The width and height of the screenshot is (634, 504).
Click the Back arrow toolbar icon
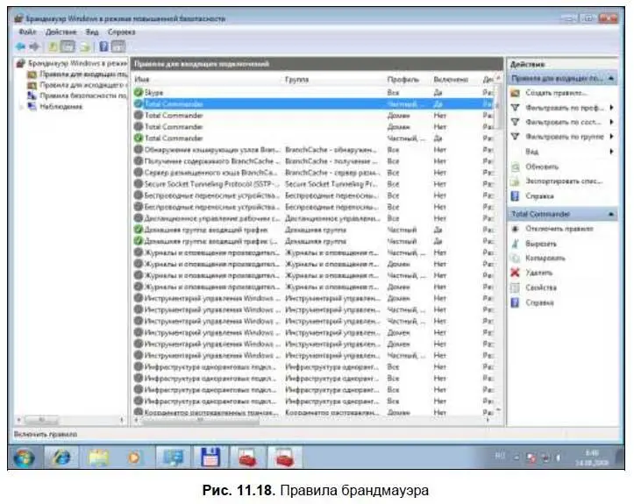tap(20, 46)
